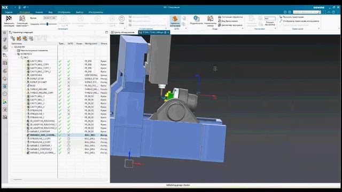Switch to the discovery center document tab
The image size is (342, 192).
click(123, 33)
